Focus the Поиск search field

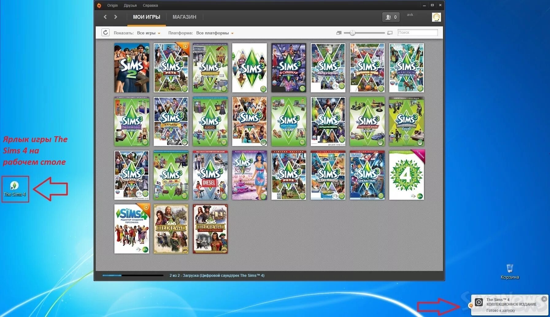pyautogui.click(x=417, y=33)
